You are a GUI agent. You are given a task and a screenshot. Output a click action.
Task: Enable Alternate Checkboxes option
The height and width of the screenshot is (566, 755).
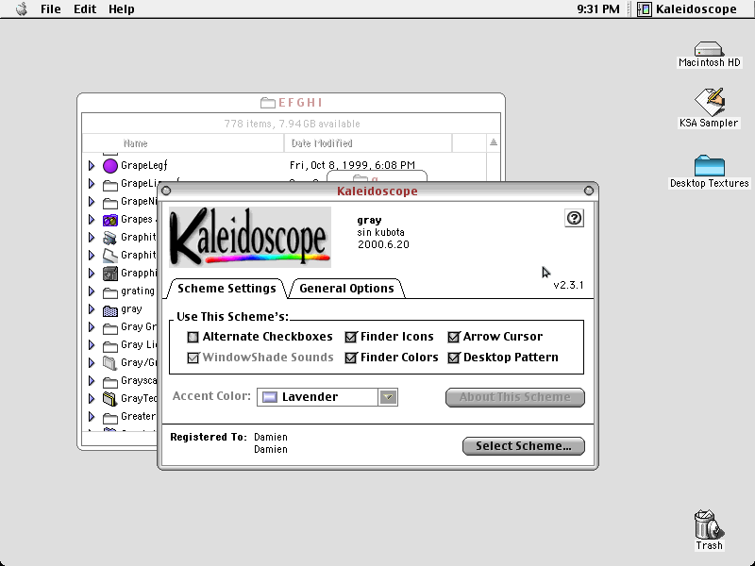[193, 337]
